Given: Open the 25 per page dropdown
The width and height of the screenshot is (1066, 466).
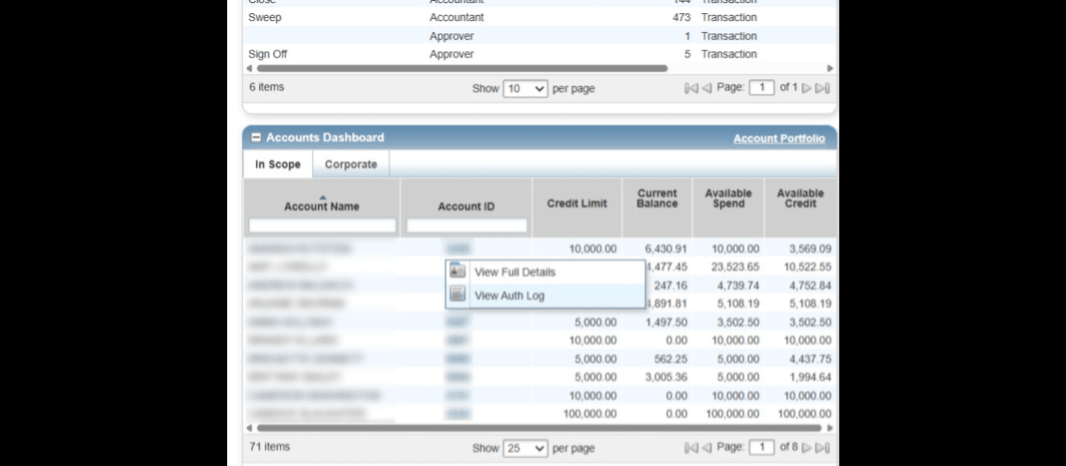Looking at the screenshot, I should pos(525,448).
